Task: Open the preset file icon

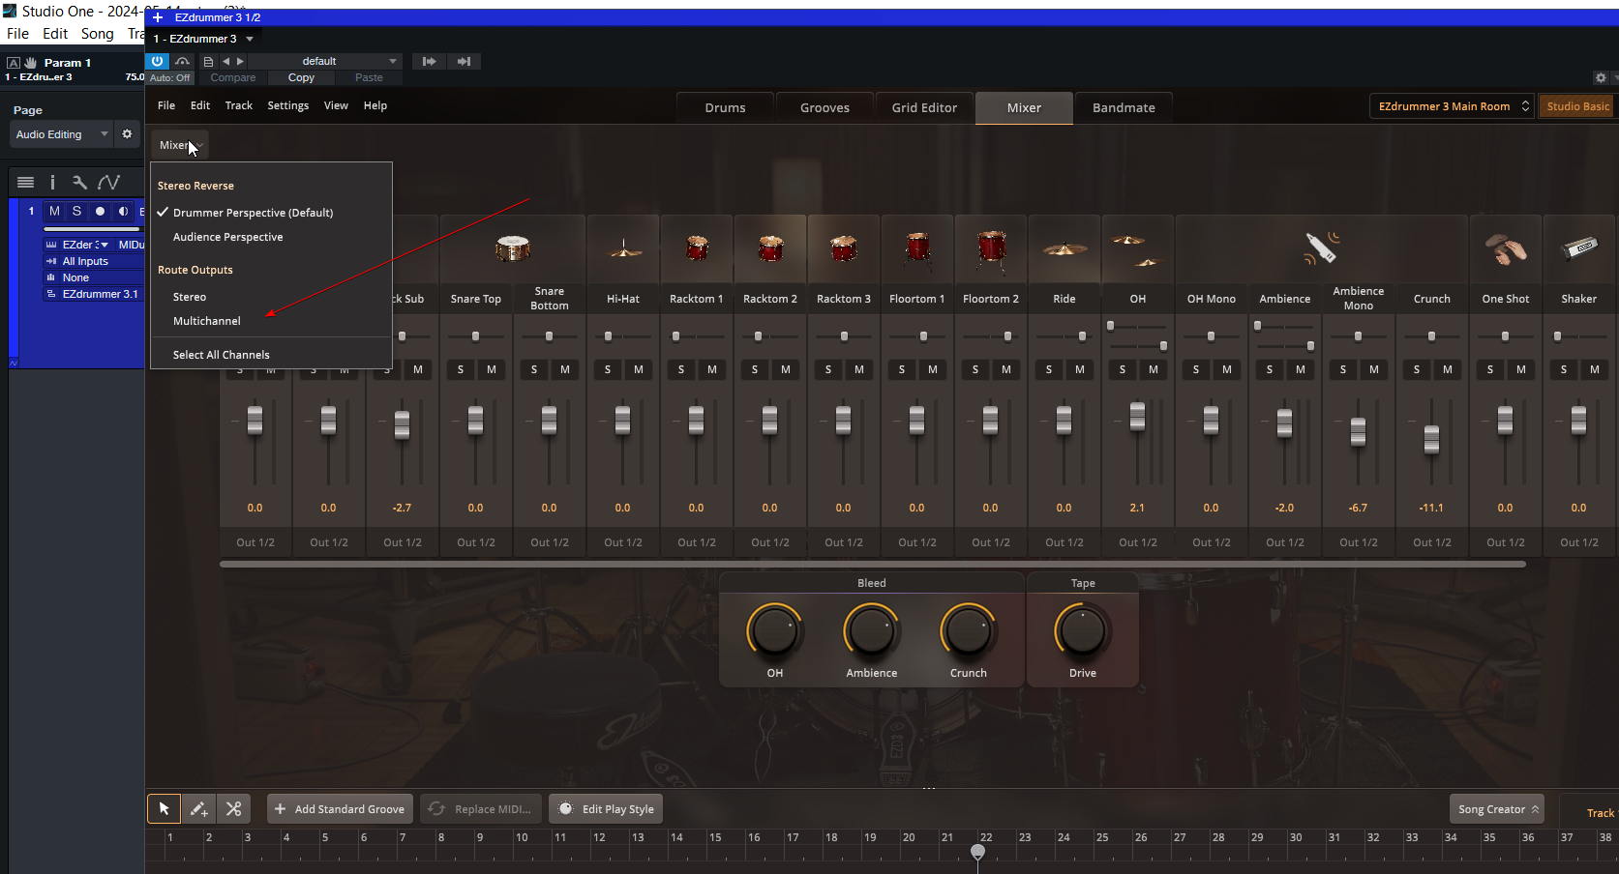Action: pos(208,61)
